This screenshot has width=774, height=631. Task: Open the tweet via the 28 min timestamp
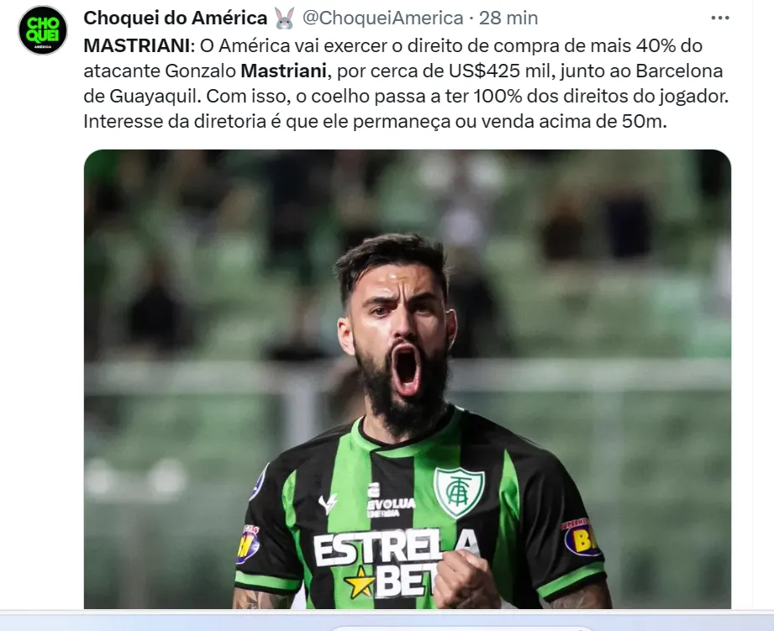point(508,18)
